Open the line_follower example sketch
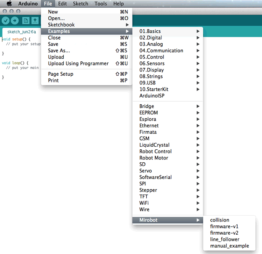The image size is (262, 254). tap(229, 239)
